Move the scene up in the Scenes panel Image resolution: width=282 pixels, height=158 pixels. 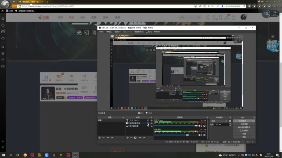(x=108, y=138)
